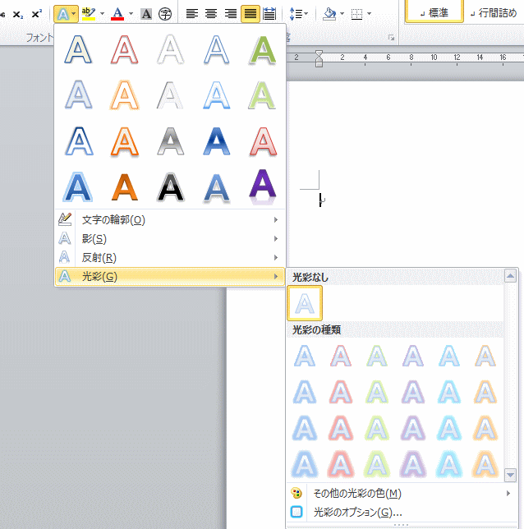Open the highlight color dropdown arrow
The height and width of the screenshot is (529, 524).
pos(102,14)
